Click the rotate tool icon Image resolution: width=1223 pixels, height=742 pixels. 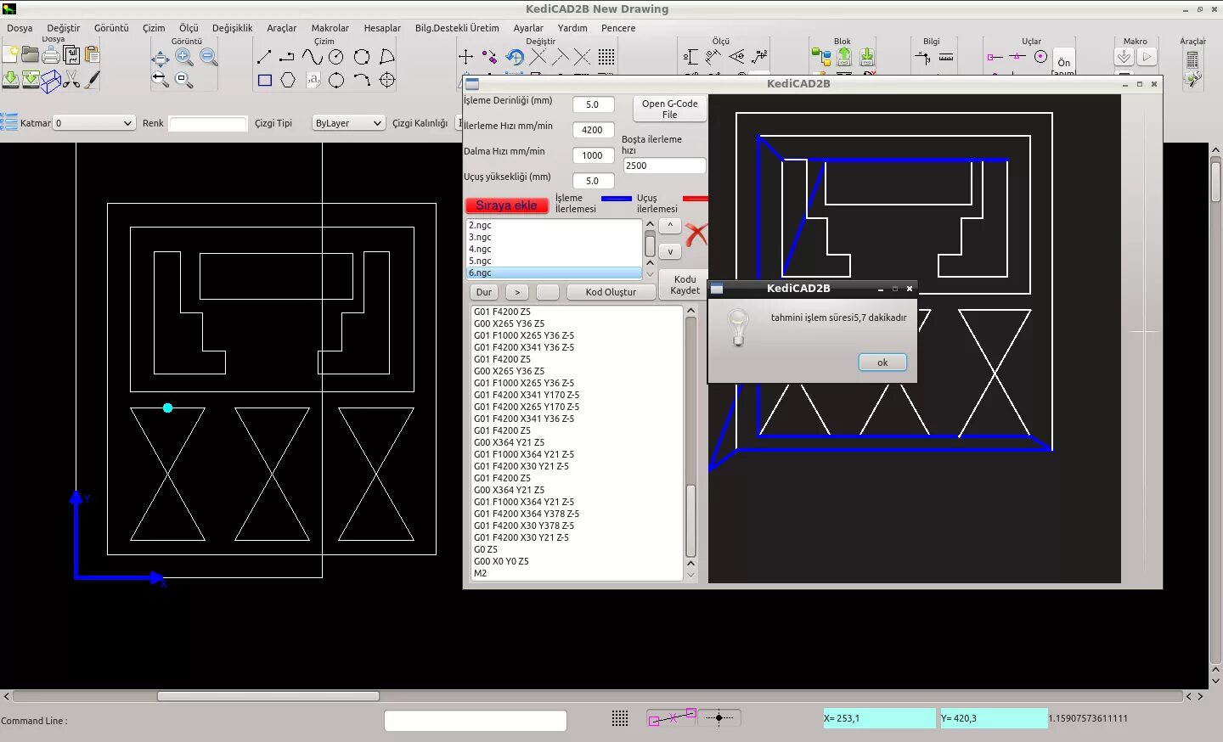tap(515, 57)
